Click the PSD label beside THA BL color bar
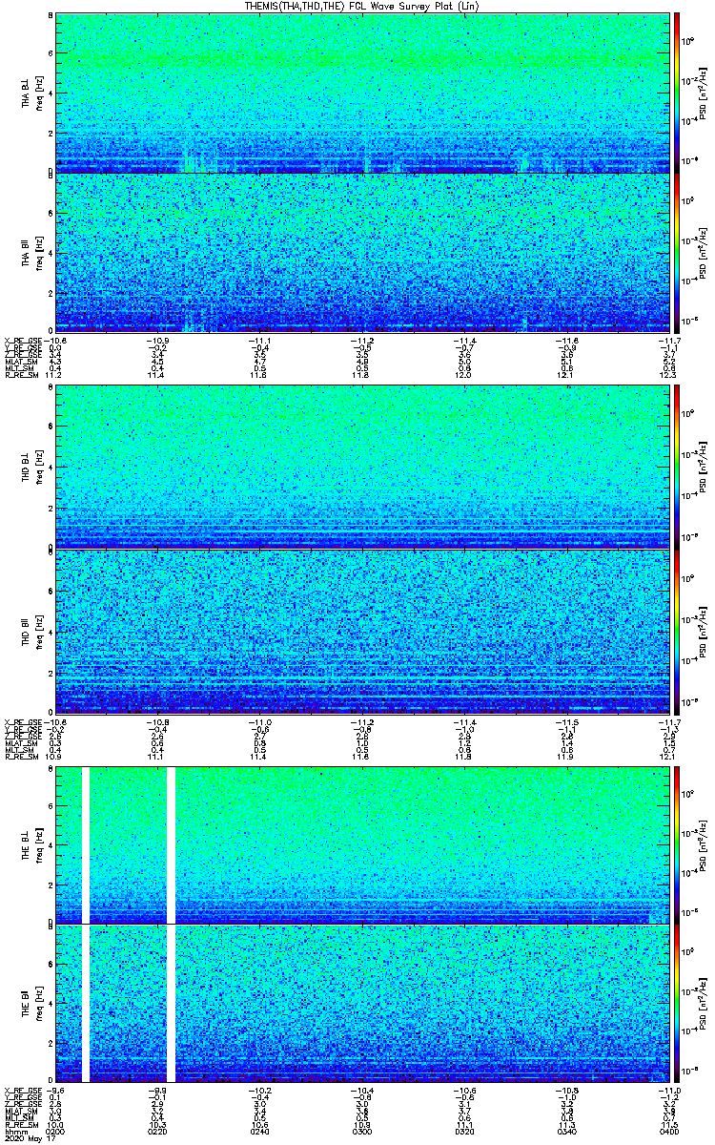Image resolution: width=715 pixels, height=1145 pixels. [x=701, y=93]
